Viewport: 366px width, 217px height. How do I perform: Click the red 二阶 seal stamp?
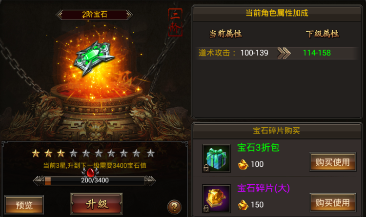(175, 22)
